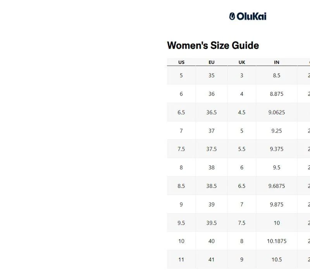Select the 8.875 inches cell
Image resolution: width=310 pixels, height=279 pixels.
[x=277, y=94]
